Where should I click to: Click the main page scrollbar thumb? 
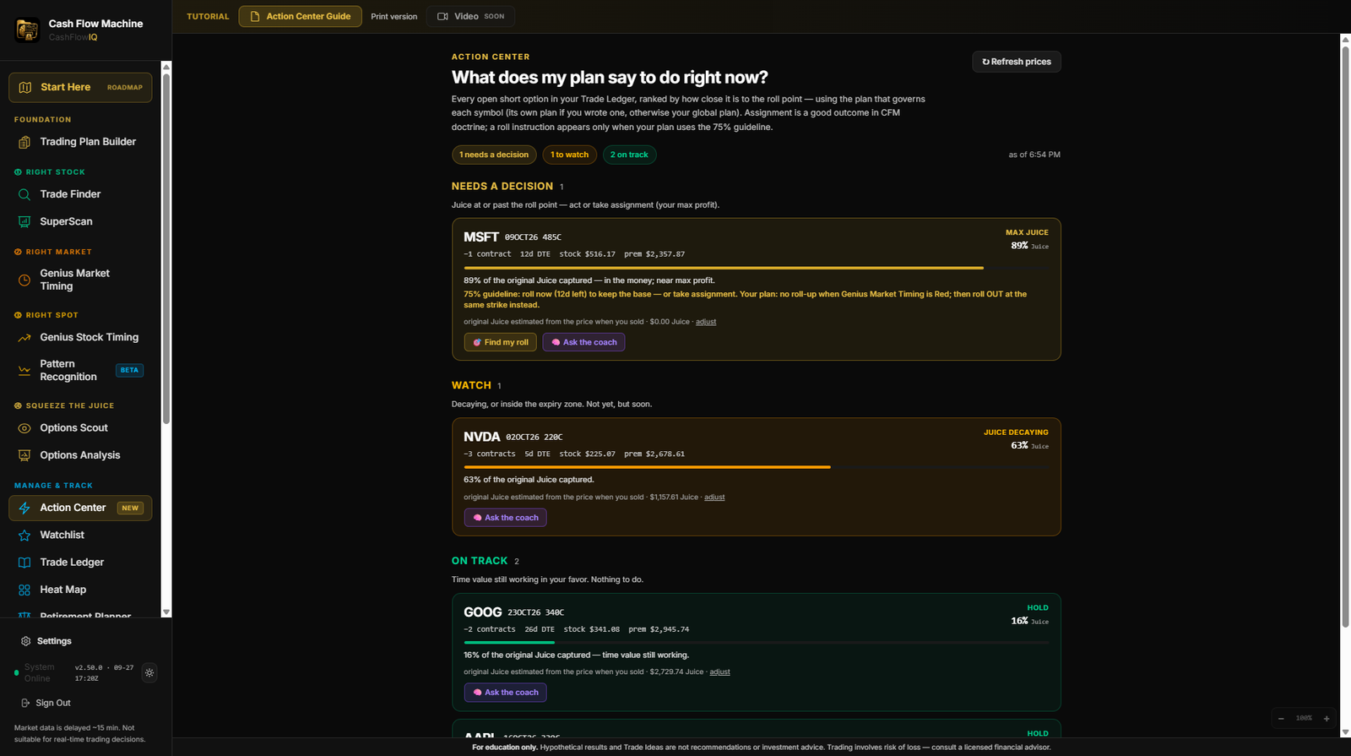[1346, 336]
